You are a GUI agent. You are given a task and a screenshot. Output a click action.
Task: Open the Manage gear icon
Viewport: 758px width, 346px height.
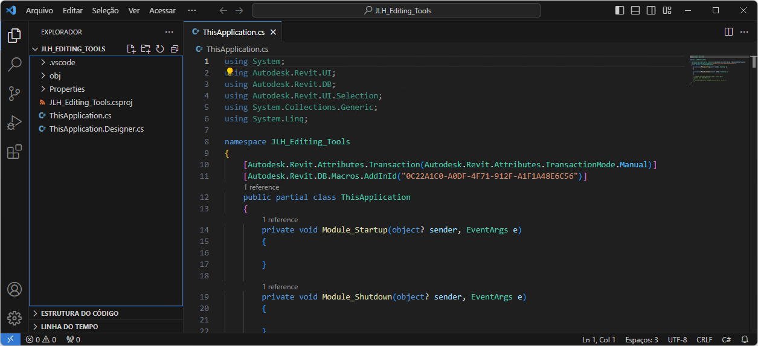pyautogui.click(x=14, y=318)
